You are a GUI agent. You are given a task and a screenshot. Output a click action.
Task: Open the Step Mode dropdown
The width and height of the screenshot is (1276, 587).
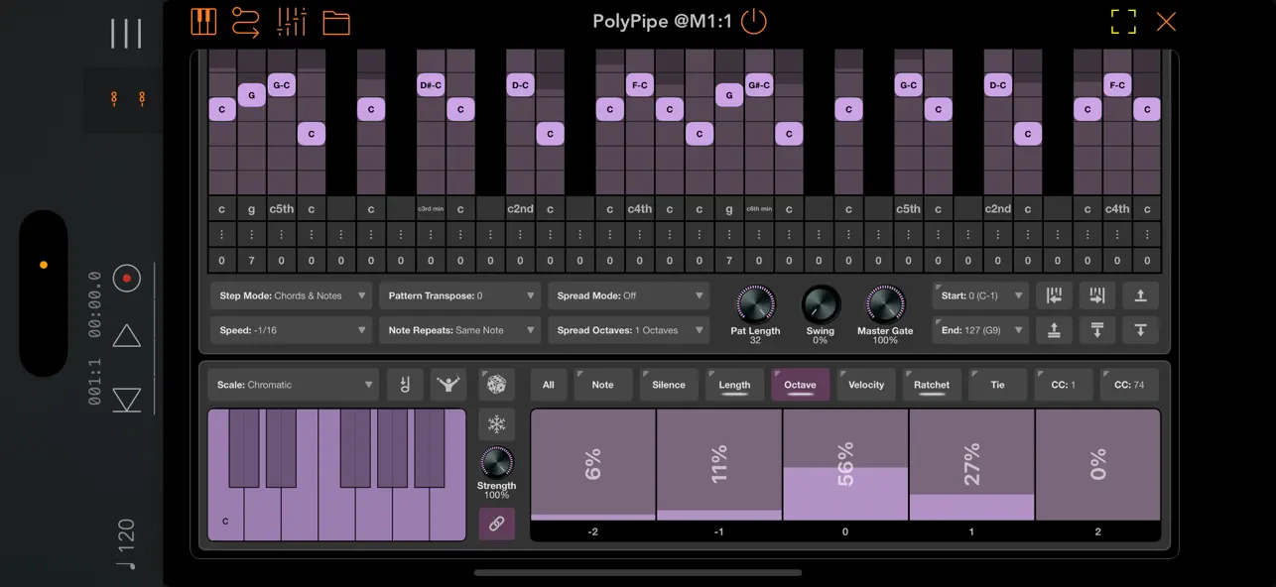[291, 294]
